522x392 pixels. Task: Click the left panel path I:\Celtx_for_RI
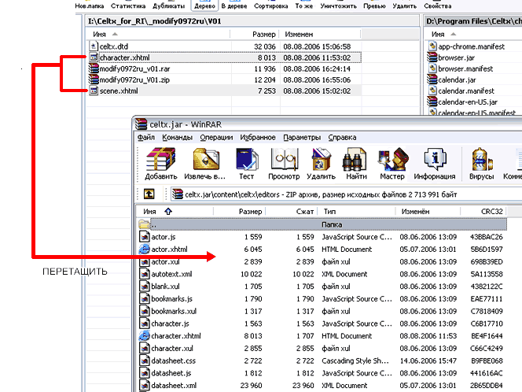pos(253,21)
